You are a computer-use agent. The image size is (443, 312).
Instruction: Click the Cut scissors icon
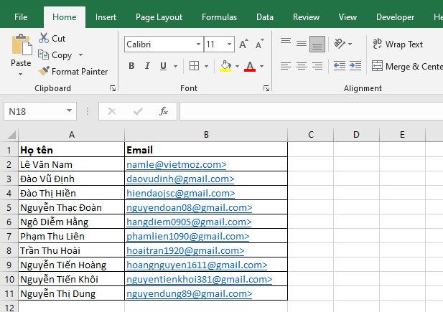44,38
